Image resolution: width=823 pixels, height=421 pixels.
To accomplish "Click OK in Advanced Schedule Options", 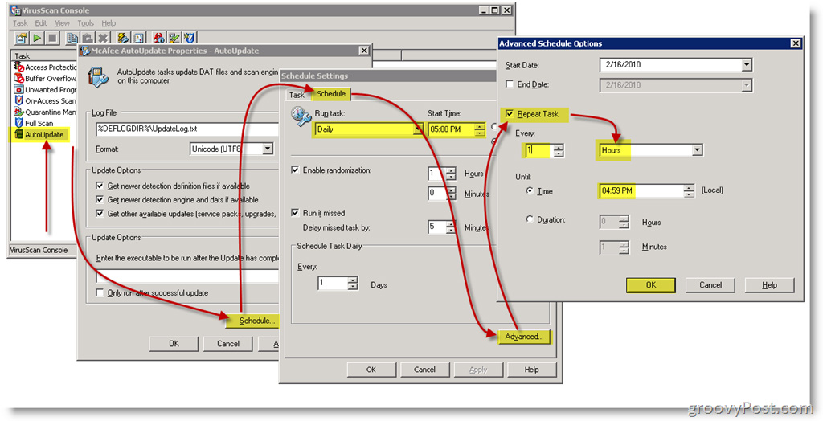I will 651,285.
